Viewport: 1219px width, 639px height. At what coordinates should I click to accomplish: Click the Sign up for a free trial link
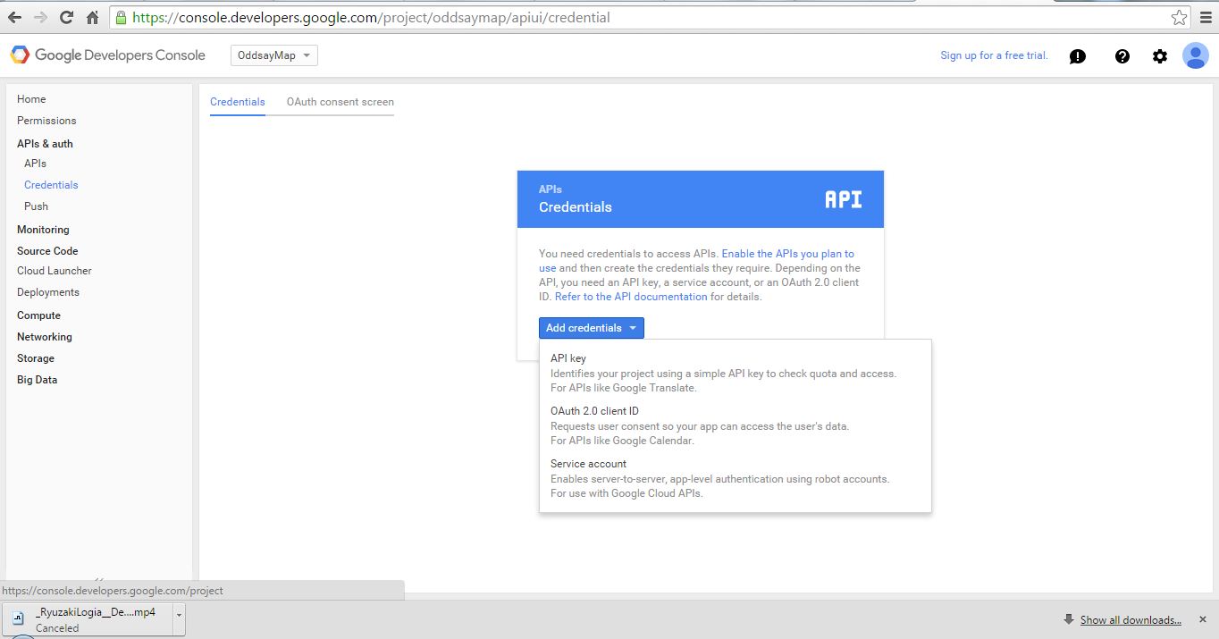(994, 55)
